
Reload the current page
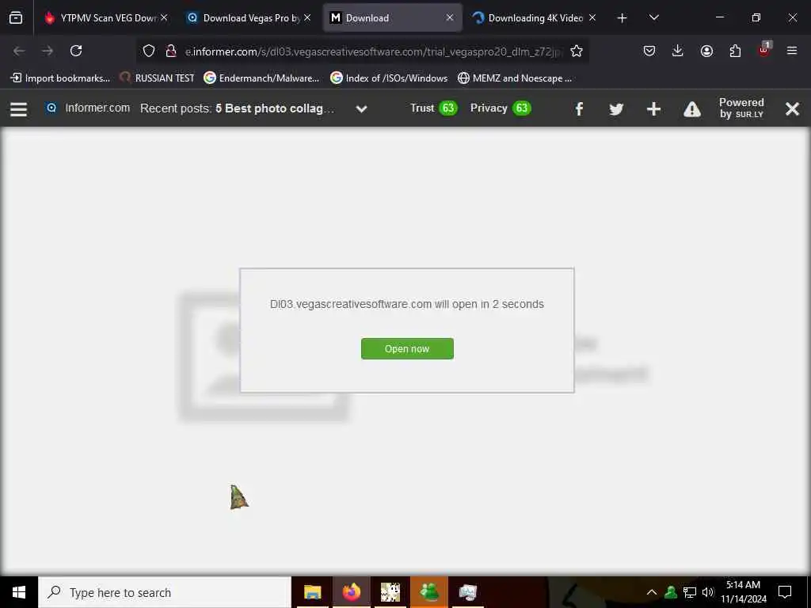[x=76, y=51]
